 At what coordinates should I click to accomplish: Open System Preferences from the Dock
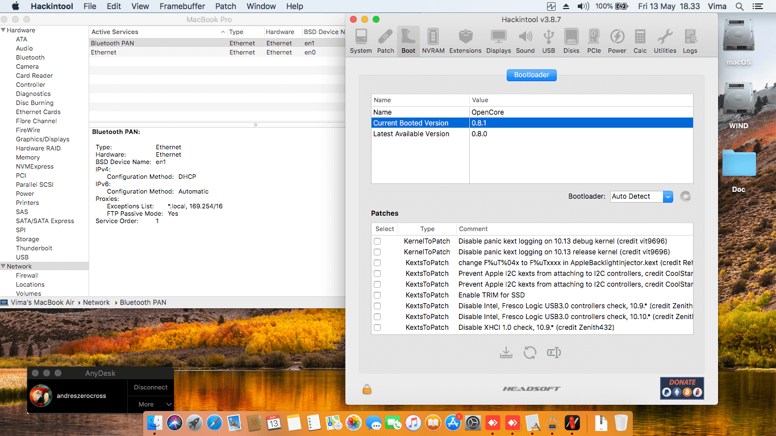pyautogui.click(x=473, y=423)
